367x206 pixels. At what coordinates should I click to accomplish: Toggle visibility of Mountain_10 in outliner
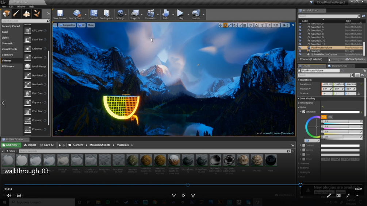(300, 40)
